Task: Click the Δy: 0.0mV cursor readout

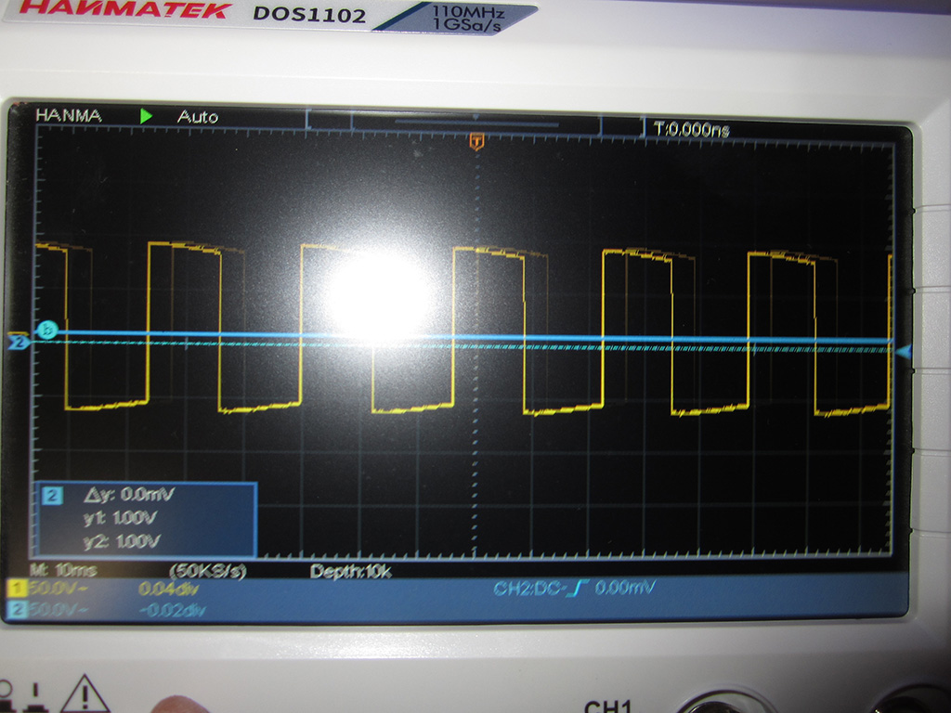Action: pos(128,495)
